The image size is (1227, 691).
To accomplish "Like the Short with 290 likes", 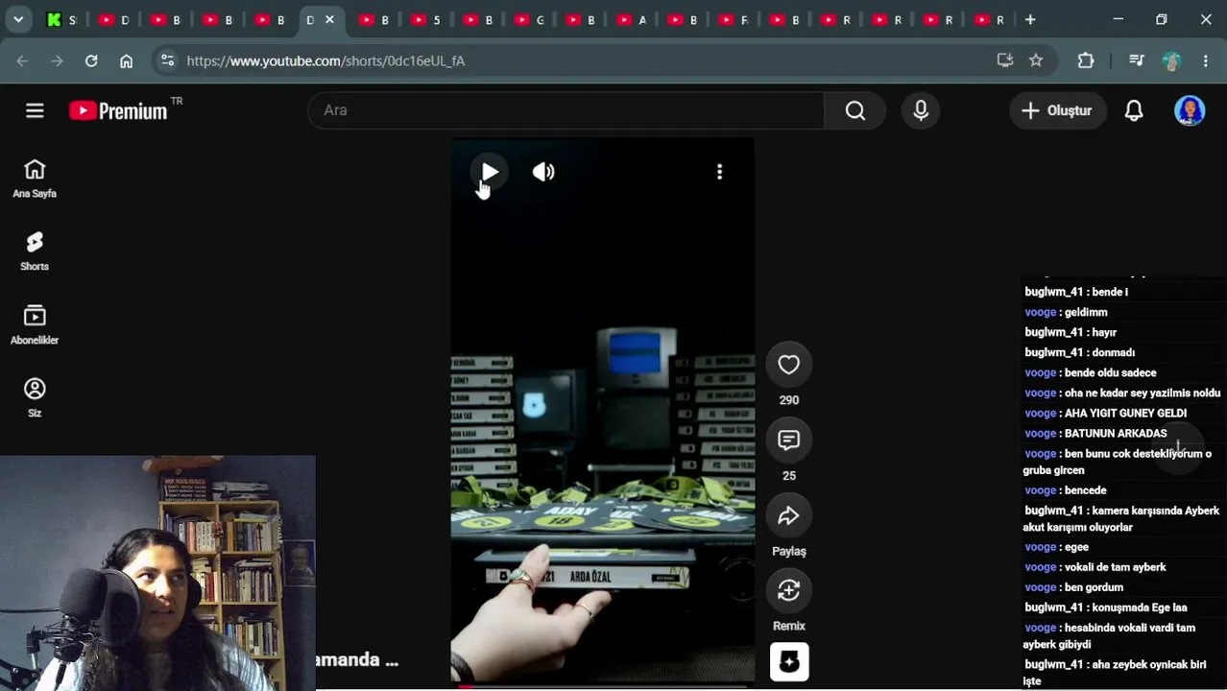I will click(x=788, y=365).
